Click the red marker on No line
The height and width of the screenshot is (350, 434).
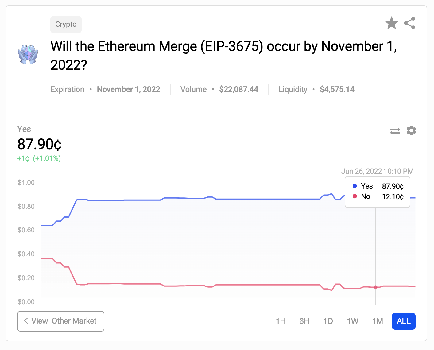(375, 287)
